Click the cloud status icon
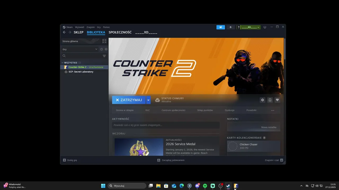The image size is (339, 190). coord(157,100)
